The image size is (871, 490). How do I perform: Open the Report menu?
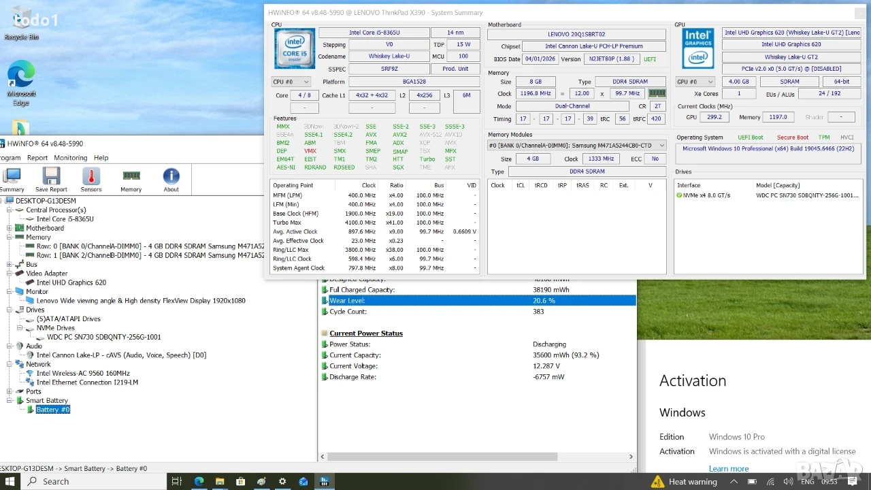[x=37, y=158]
